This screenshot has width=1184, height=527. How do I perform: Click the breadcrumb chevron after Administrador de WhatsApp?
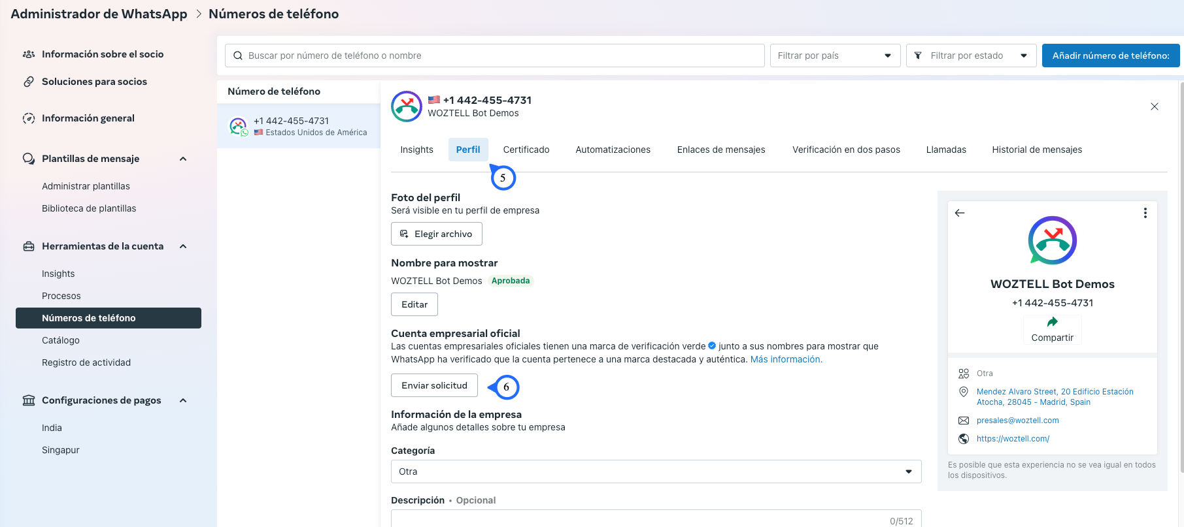[199, 14]
